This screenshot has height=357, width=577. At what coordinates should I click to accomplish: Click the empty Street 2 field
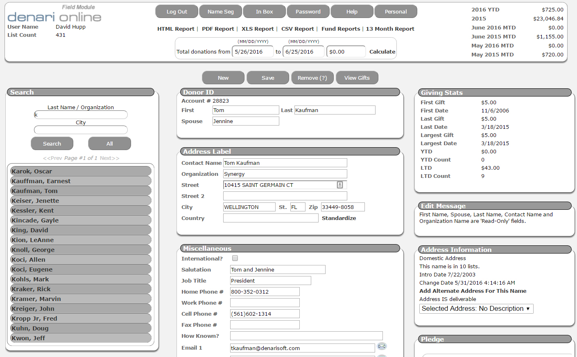pyautogui.click(x=285, y=196)
